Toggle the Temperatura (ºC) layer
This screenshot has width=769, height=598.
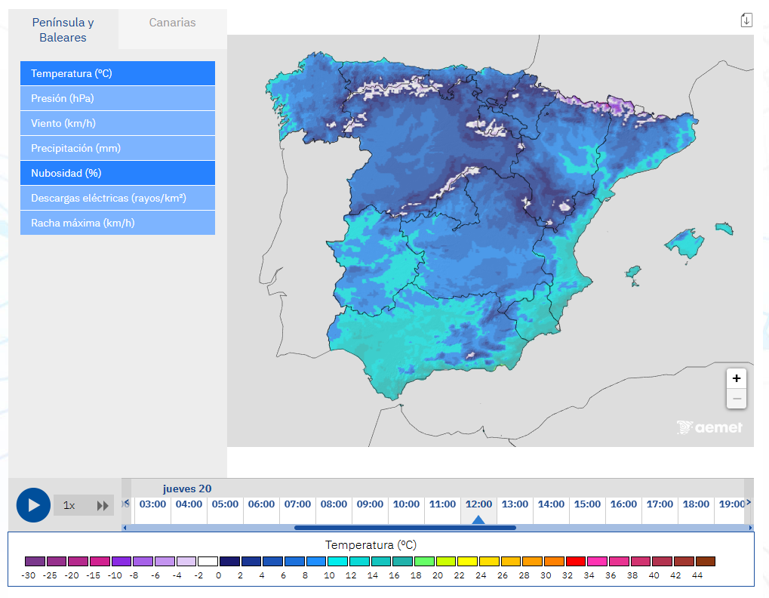pyautogui.click(x=118, y=73)
